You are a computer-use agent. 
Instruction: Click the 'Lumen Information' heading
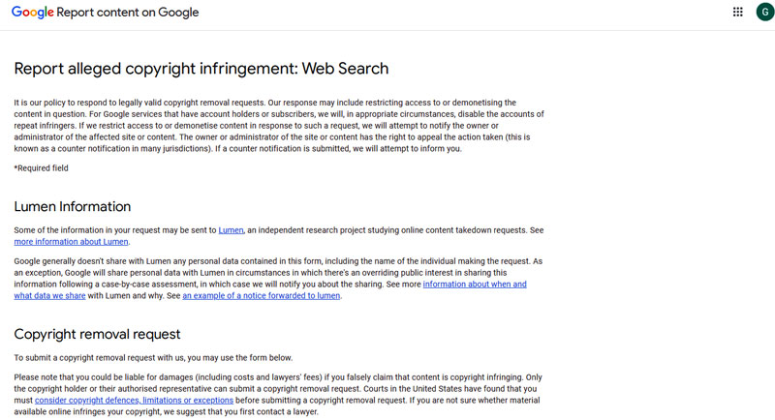click(72, 206)
